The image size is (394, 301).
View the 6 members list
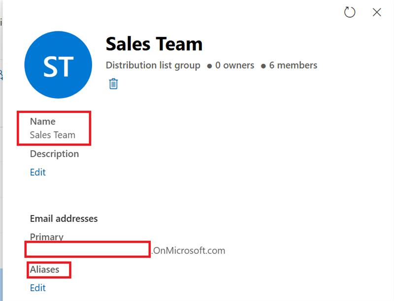pyautogui.click(x=294, y=65)
